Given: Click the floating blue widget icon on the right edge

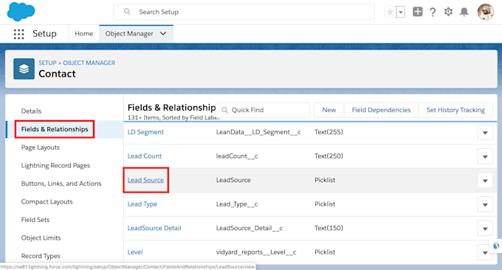Looking at the screenshot, I should [496, 246].
